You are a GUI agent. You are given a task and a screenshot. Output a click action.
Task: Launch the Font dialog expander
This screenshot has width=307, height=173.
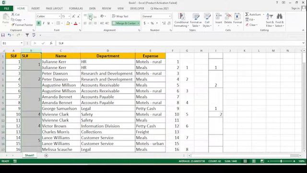click(x=80, y=30)
